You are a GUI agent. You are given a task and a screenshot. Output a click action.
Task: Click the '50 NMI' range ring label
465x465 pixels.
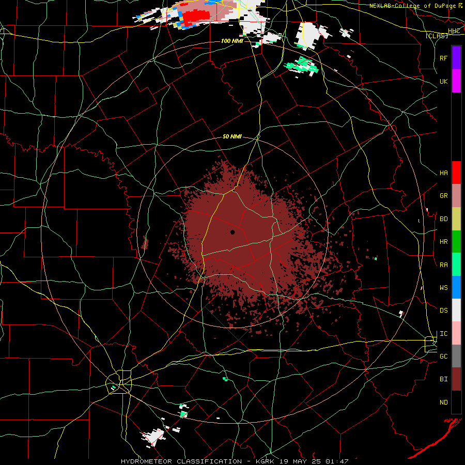(232, 136)
